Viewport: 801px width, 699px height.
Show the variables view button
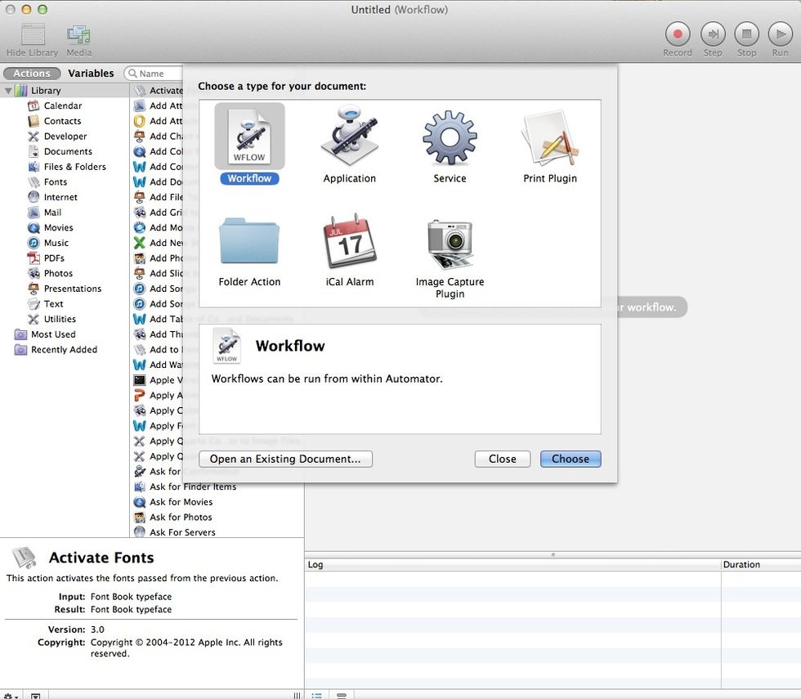[342, 696]
